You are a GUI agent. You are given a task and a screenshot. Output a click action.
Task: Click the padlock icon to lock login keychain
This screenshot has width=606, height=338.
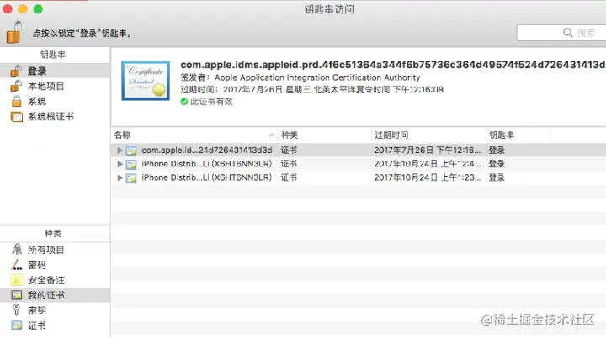pos(15,32)
